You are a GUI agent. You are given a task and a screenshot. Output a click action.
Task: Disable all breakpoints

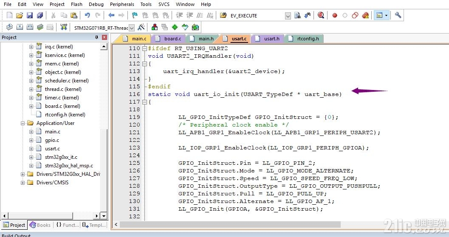(x=355, y=15)
